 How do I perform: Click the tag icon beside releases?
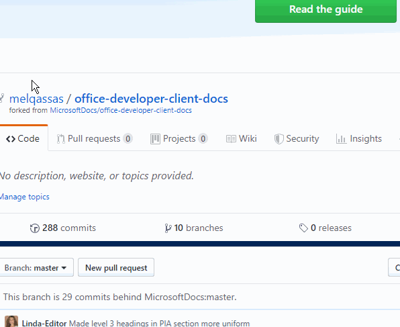point(303,228)
